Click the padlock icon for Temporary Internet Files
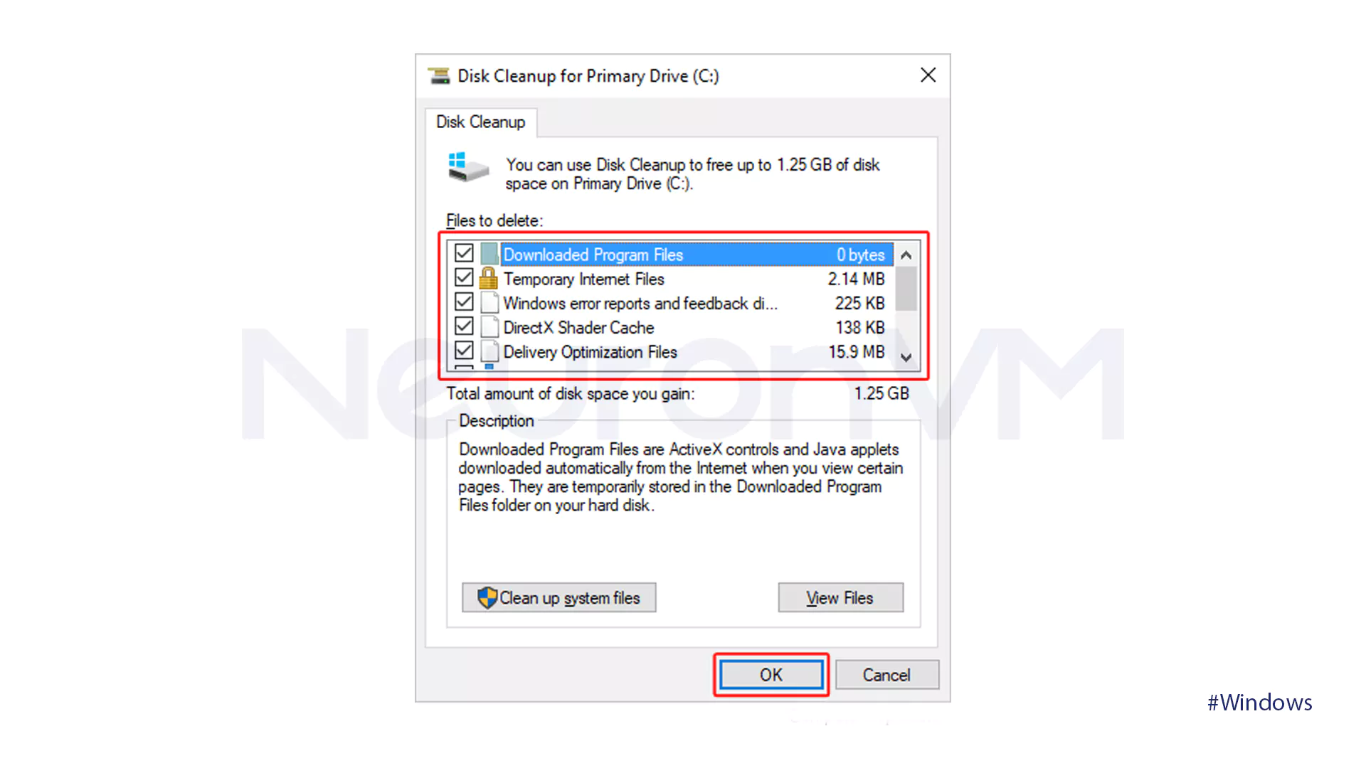Image resolution: width=1366 pixels, height=768 pixels. (489, 278)
